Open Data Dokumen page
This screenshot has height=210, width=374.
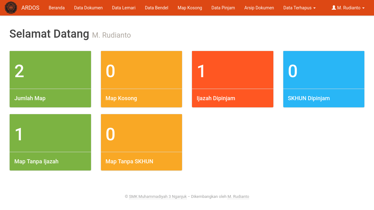point(88,8)
